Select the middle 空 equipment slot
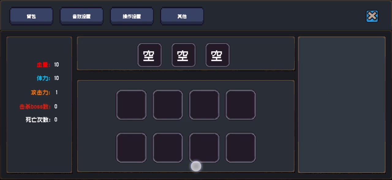Viewport: 392px width, 180px height. click(x=183, y=55)
